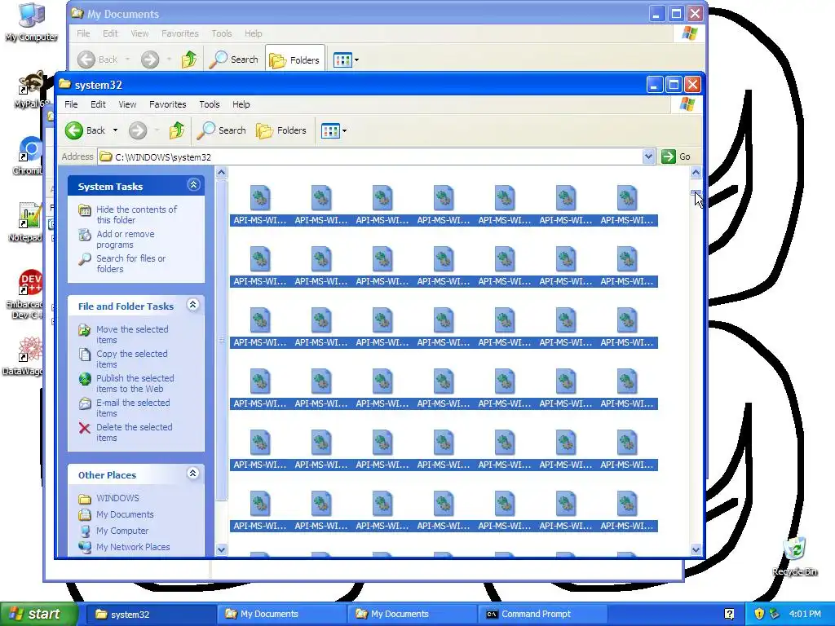Viewport: 835px width, 626px height.
Task: Click Delete the selected items
Action: click(x=135, y=432)
